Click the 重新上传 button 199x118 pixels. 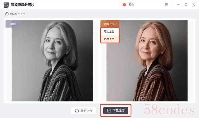click(83, 111)
